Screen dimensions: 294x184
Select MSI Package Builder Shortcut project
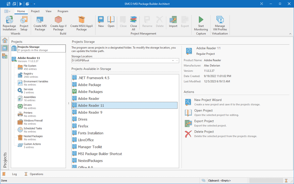coord(125,154)
